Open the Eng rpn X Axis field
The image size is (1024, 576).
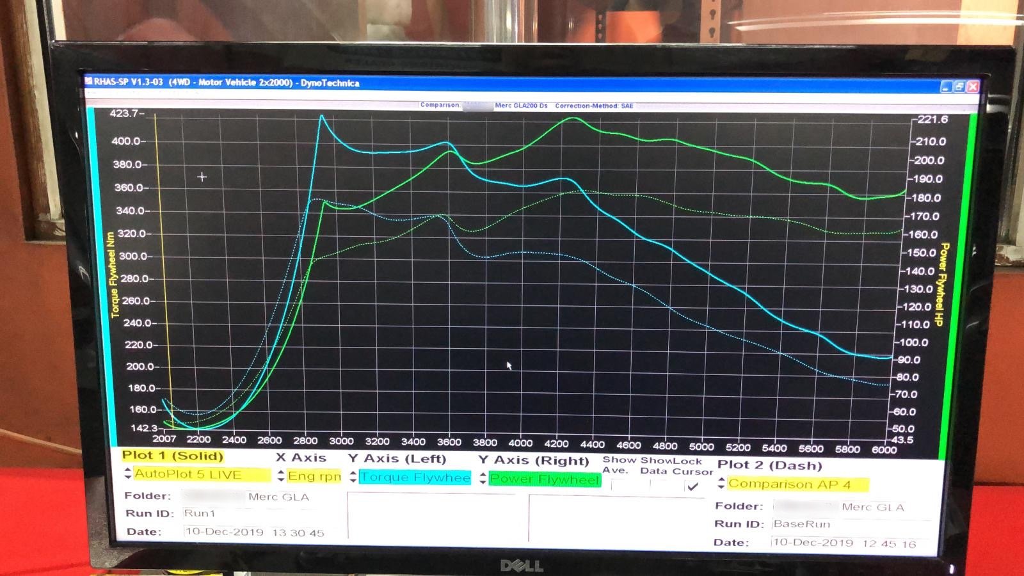314,476
